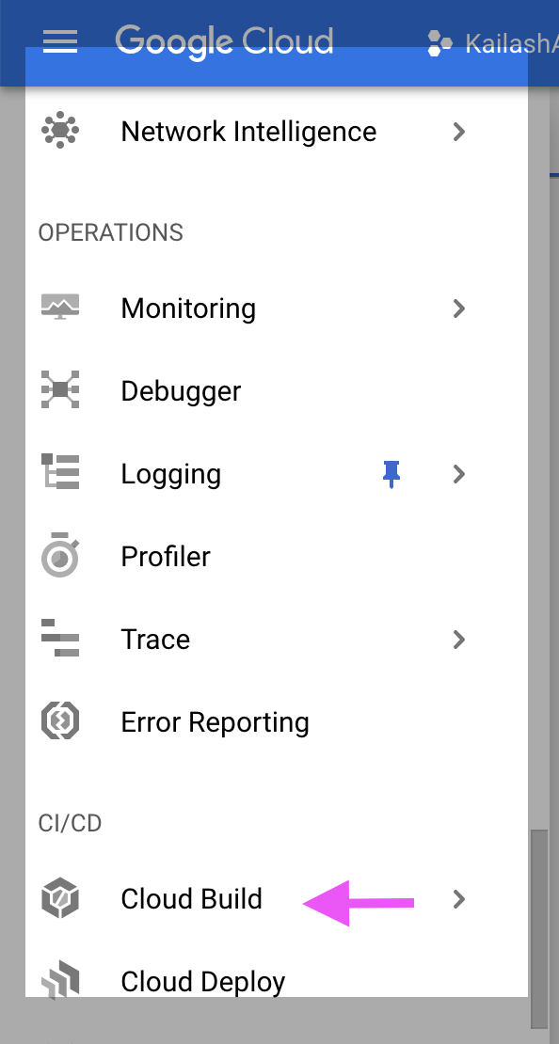The image size is (559, 1044).
Task: Open the Profiler menu item
Action: coord(277,557)
